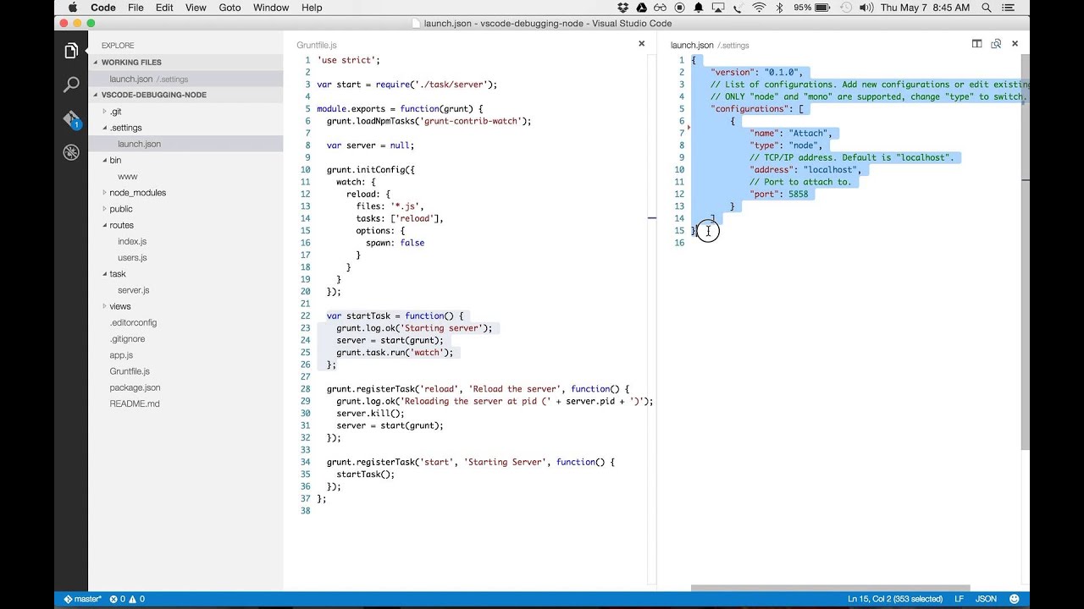Open package.json in the explorer
Image resolution: width=1084 pixels, height=609 pixels.
(x=185, y=387)
